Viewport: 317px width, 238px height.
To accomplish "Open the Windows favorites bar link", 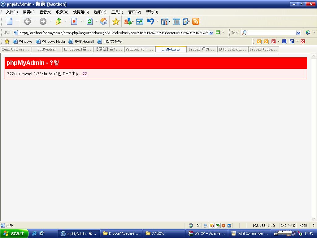I will coord(23,42).
